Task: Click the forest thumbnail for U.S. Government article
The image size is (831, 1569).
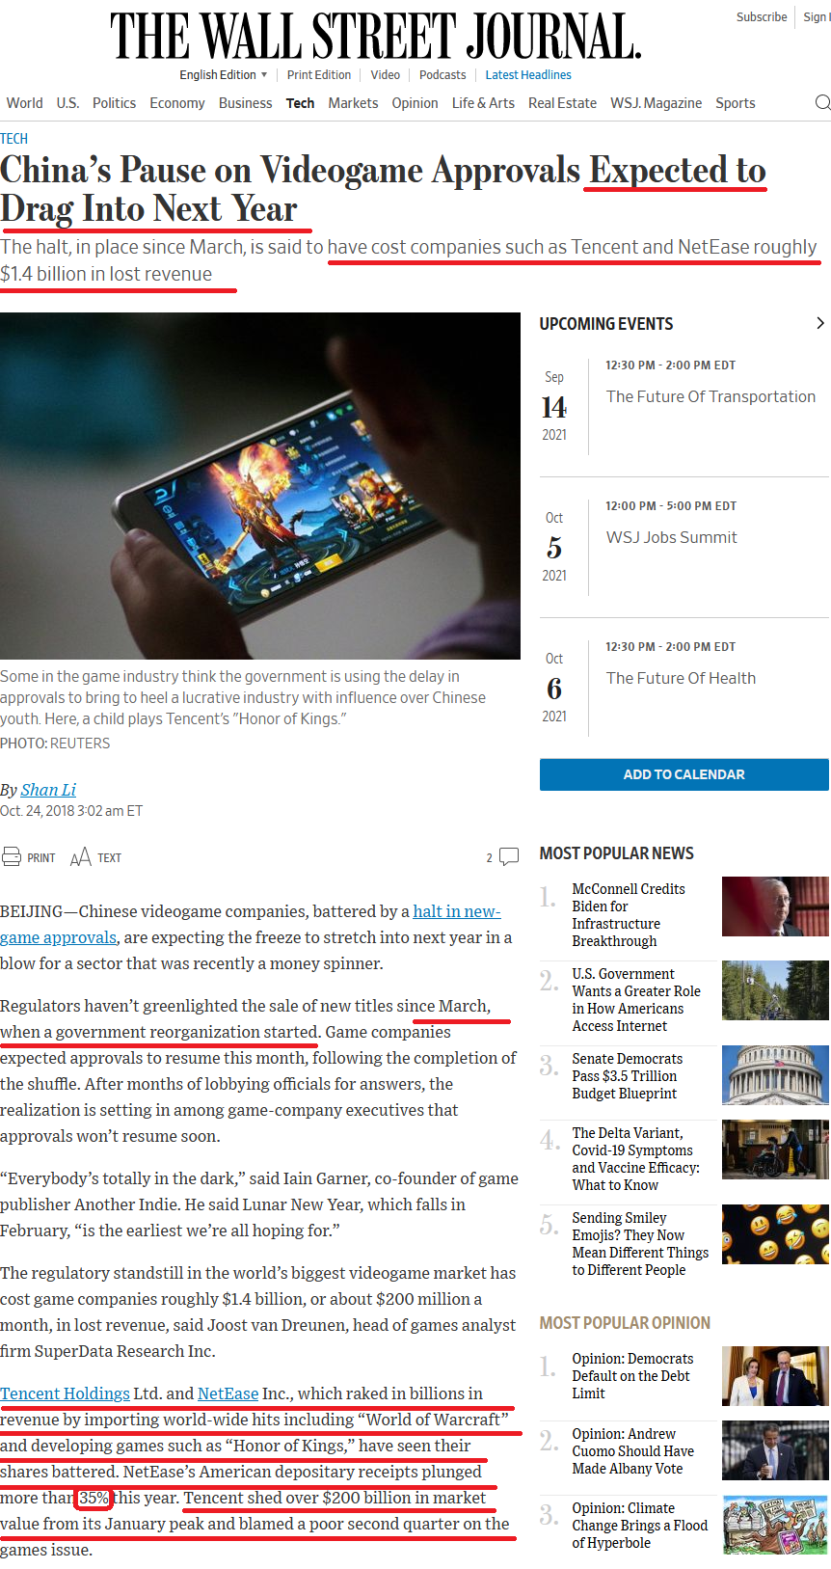Action: click(x=775, y=990)
